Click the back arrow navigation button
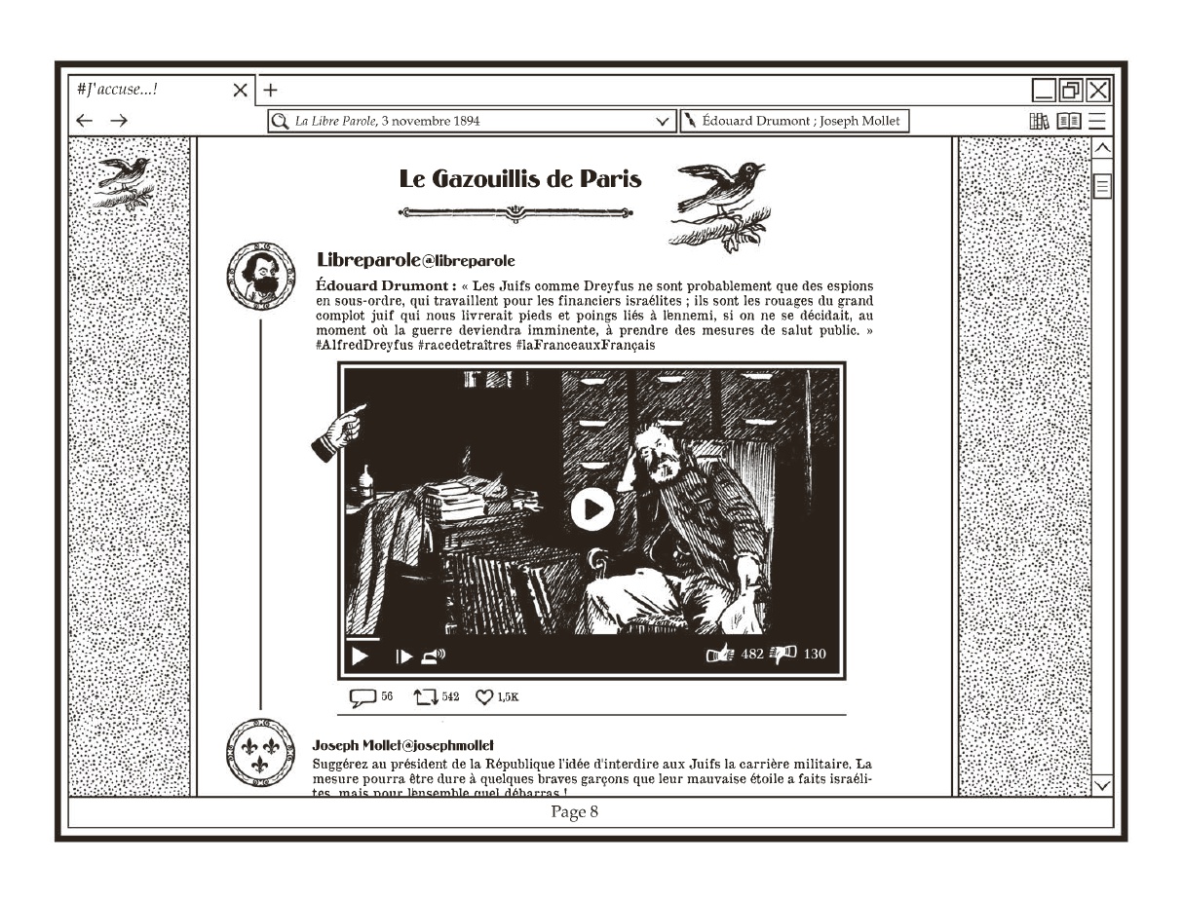Image resolution: width=1183 pixels, height=900 pixels. (85, 121)
